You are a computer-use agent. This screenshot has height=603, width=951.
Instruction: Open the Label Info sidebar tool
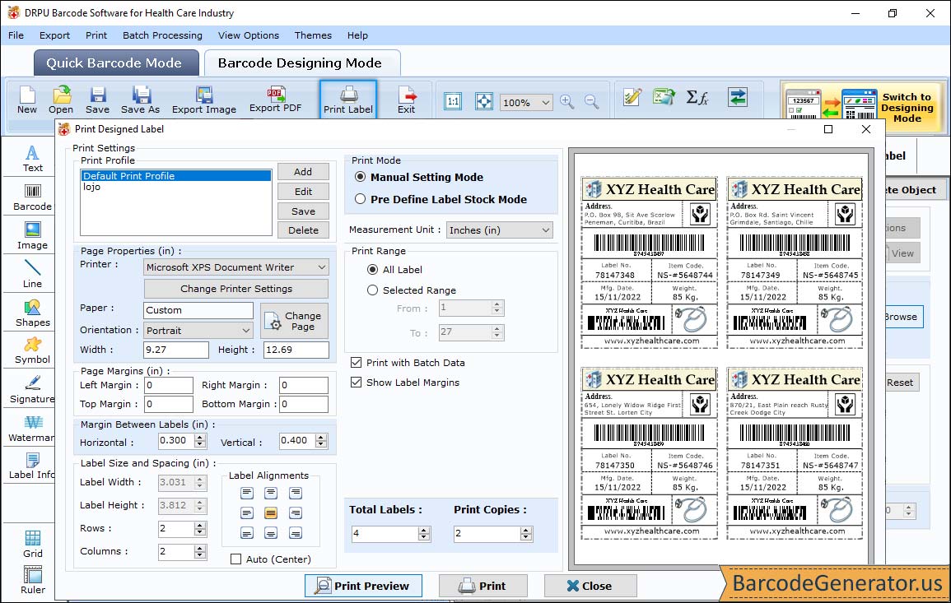pyautogui.click(x=31, y=466)
